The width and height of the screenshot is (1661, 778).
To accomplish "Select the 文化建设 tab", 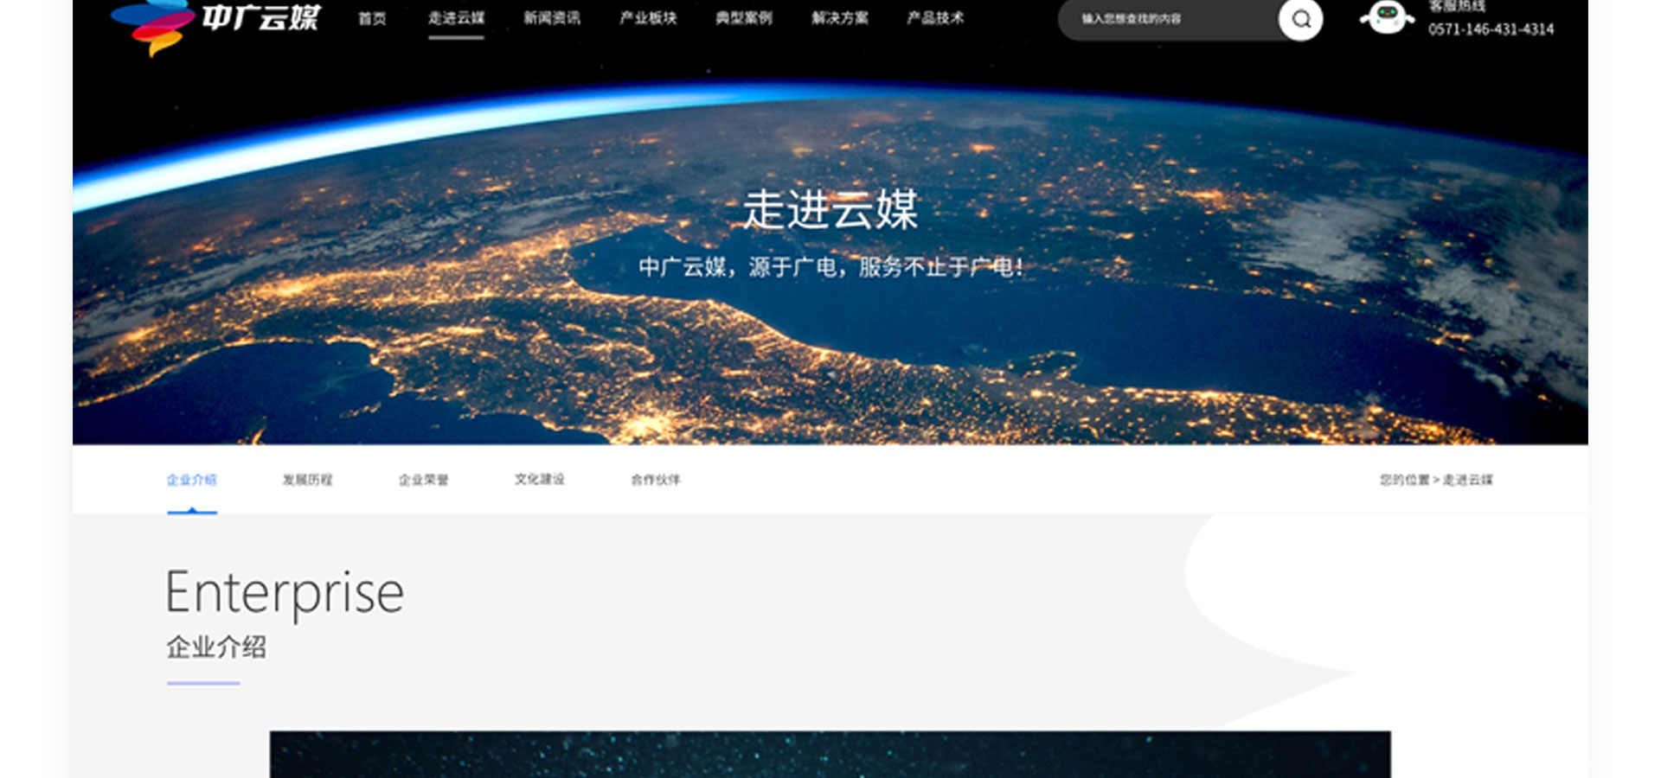I will (x=539, y=480).
